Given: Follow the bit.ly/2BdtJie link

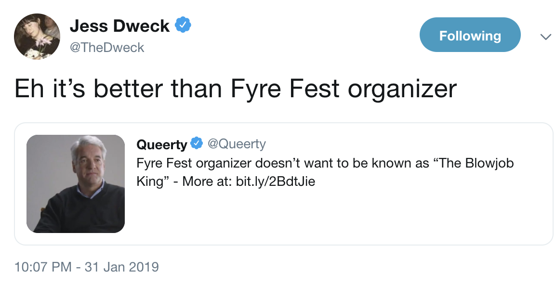Looking at the screenshot, I should click(276, 182).
